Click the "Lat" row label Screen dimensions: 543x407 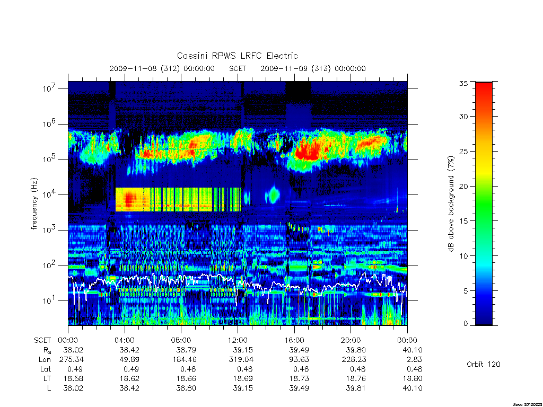[46, 369]
